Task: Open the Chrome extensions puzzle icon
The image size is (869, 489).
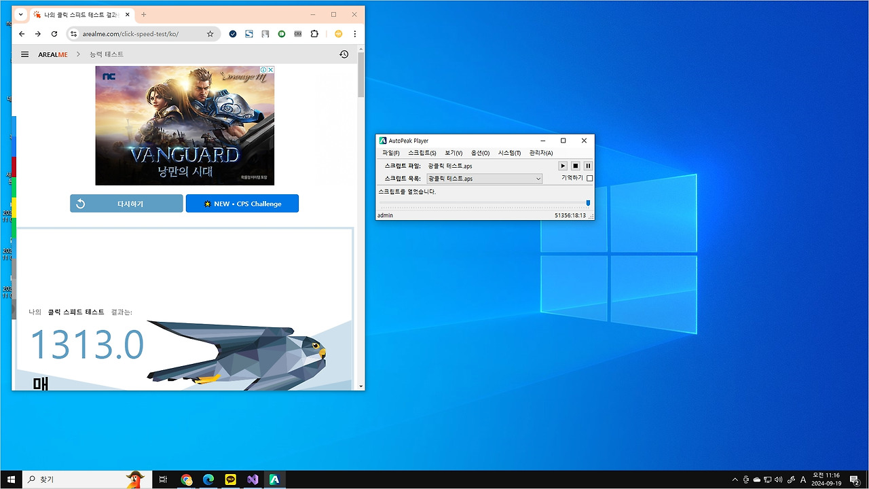Action: [x=314, y=34]
